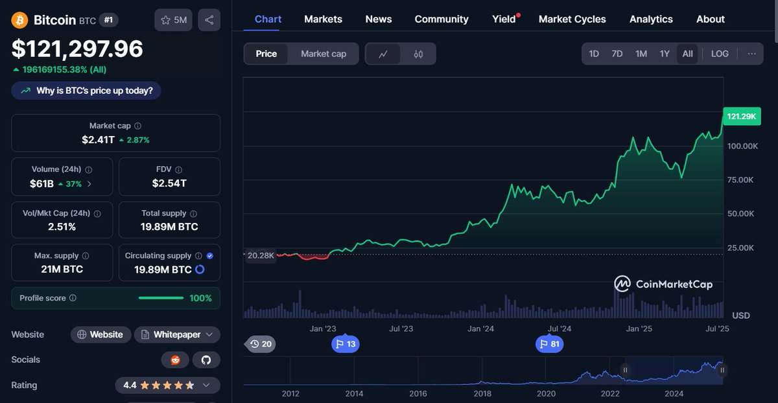
Task: Open the News tab
Action: pos(379,19)
